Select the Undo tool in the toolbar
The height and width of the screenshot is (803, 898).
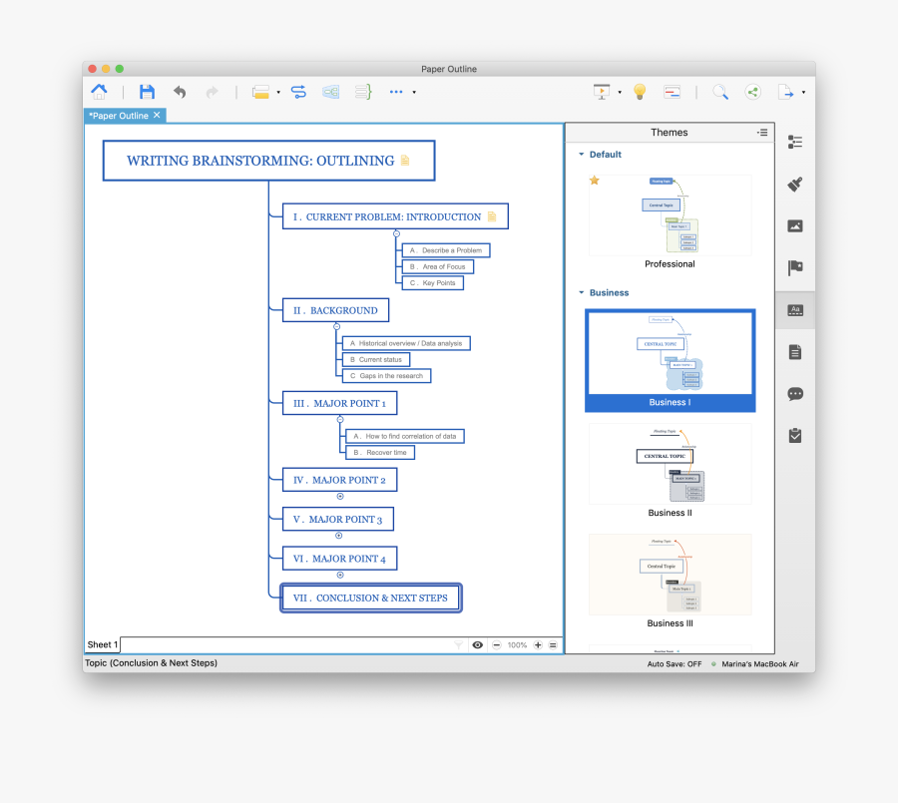[181, 91]
